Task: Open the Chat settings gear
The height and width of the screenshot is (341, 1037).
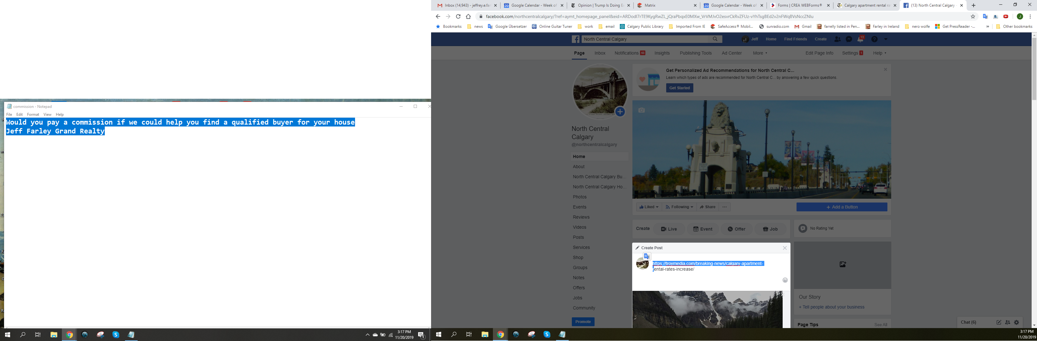Action: pos(1016,322)
